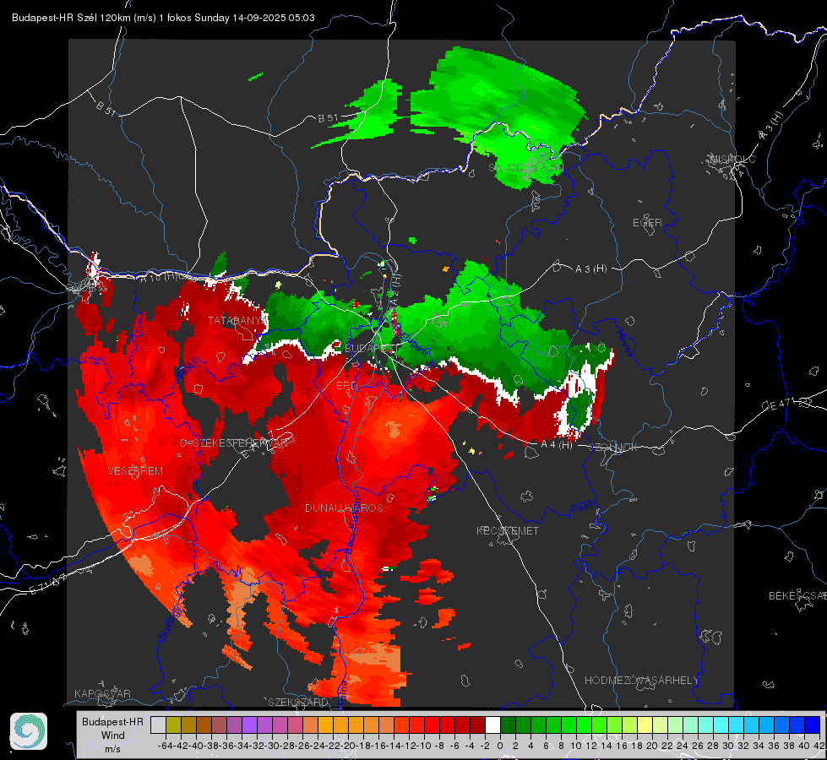Screen dimensions: 827x760
Task: Click the radar title text at top
Action: click(163, 18)
